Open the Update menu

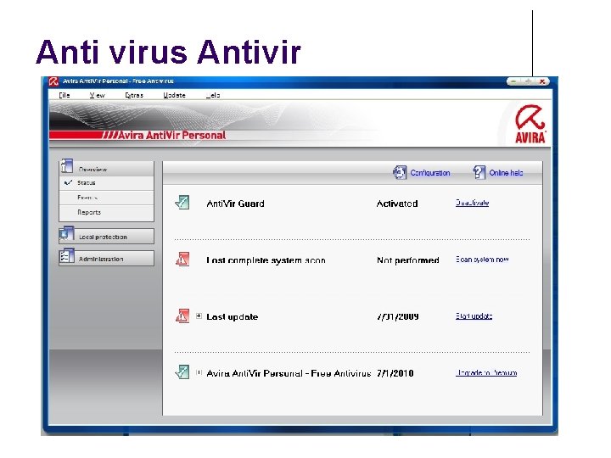(174, 95)
